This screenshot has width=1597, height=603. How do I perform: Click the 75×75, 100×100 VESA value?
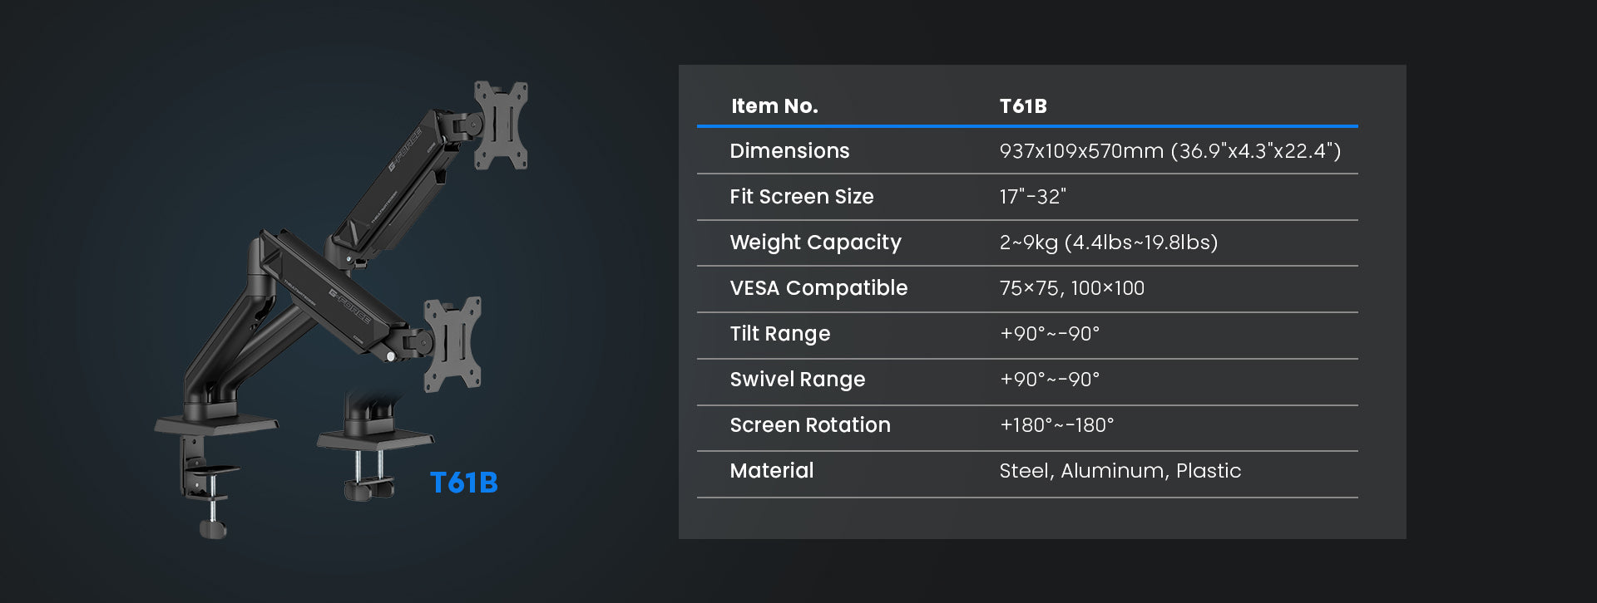(x=1071, y=288)
